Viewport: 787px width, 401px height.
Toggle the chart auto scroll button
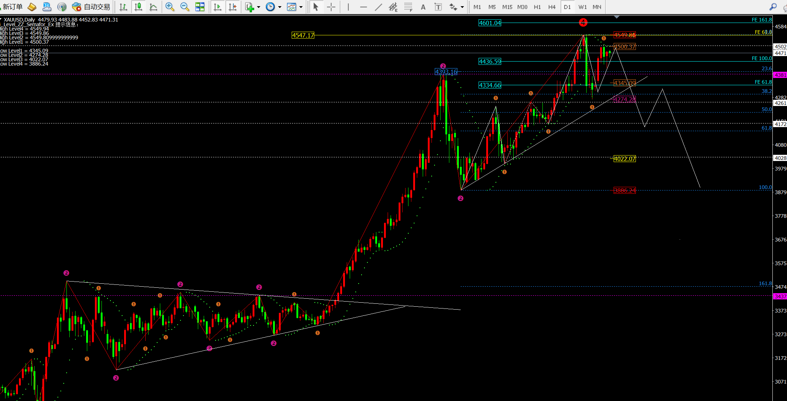click(217, 7)
